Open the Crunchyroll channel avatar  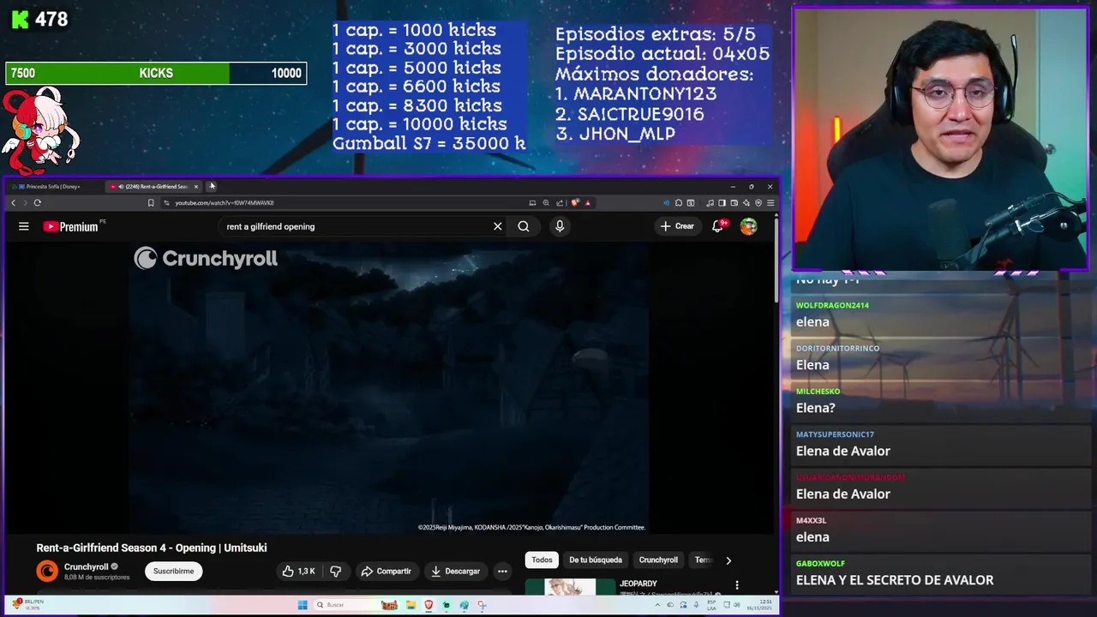pyautogui.click(x=47, y=571)
